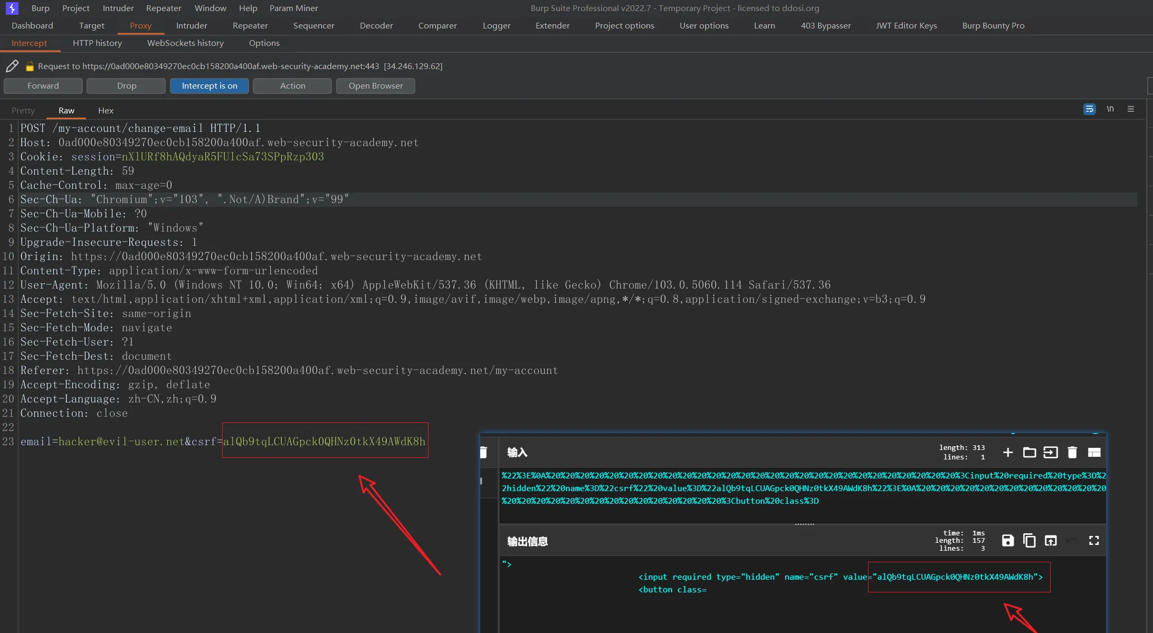Open the Window menu
Screen dimensions: 1153x633
click(210, 8)
